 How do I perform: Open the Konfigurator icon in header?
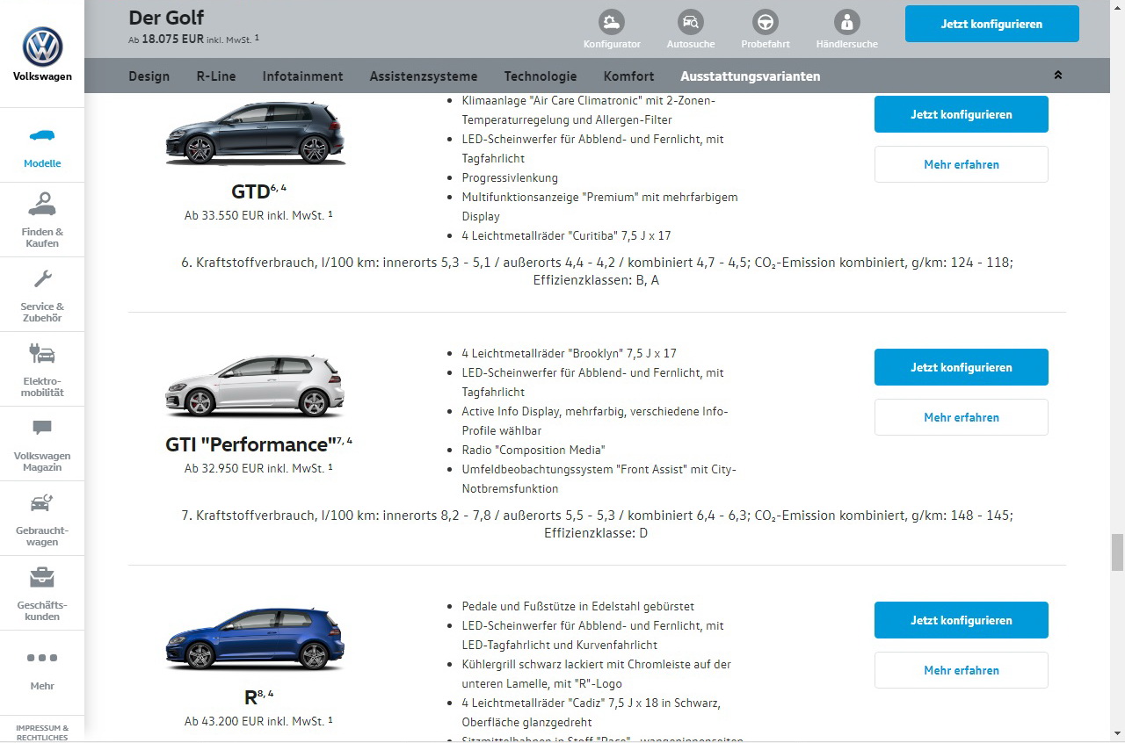pos(612,22)
